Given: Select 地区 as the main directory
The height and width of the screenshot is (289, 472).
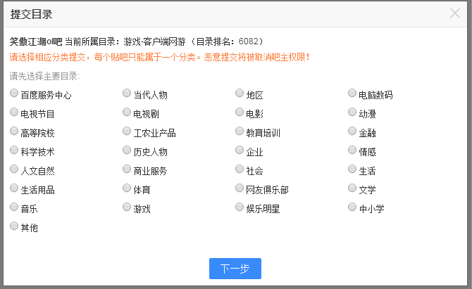Looking at the screenshot, I should click(x=240, y=93).
